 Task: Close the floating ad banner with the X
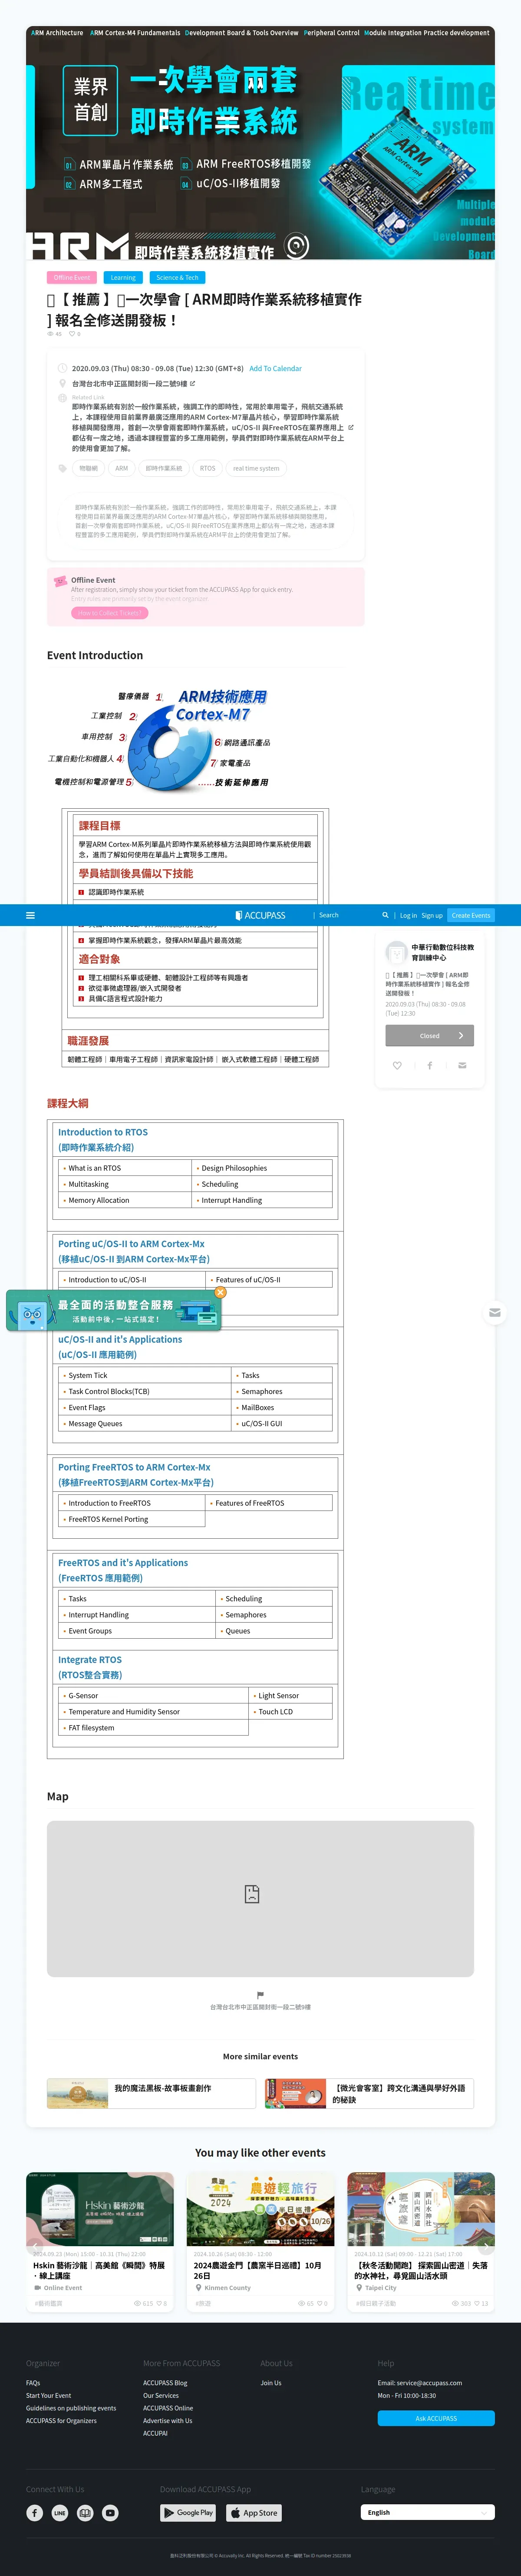coord(220,1292)
